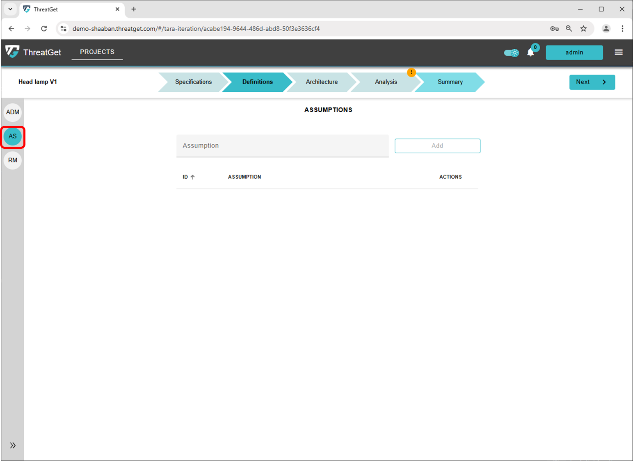Expand the left sidebar panel
The image size is (633, 461).
click(x=13, y=445)
